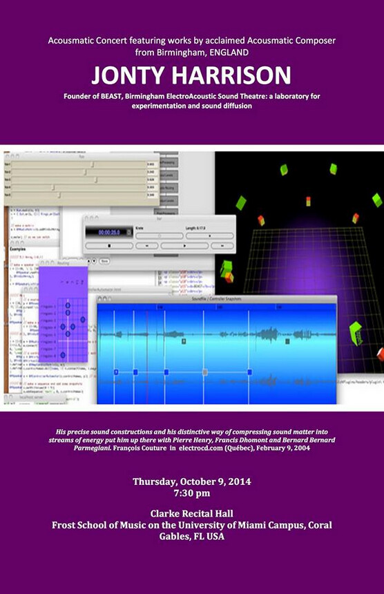Screen dimensions: 384x594
Task: Click the fifth fader slider thumb
Action: (x=59, y=195)
